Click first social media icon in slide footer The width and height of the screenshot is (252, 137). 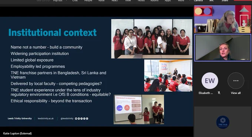coord(76,118)
